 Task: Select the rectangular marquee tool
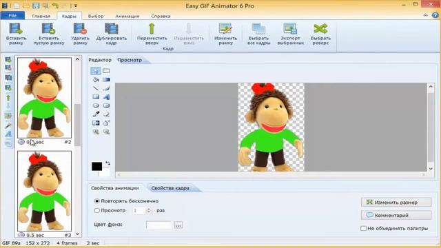pos(106,71)
